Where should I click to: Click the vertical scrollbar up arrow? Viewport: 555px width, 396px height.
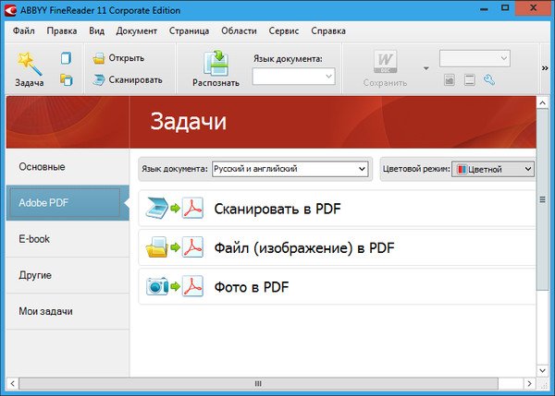pyautogui.click(x=542, y=102)
